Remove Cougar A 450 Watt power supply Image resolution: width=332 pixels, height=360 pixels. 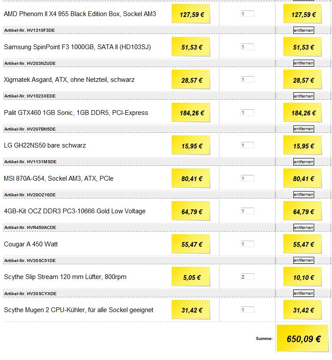click(x=304, y=228)
